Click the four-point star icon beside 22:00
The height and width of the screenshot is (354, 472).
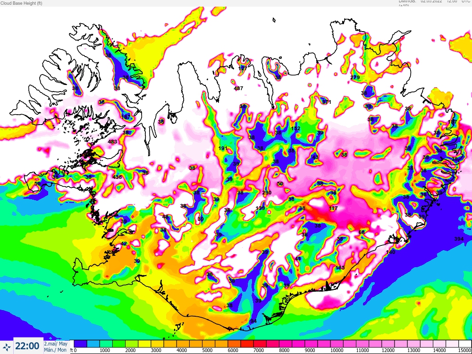(x=7, y=347)
